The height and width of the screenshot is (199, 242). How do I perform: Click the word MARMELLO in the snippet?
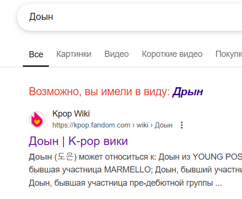[127, 170]
